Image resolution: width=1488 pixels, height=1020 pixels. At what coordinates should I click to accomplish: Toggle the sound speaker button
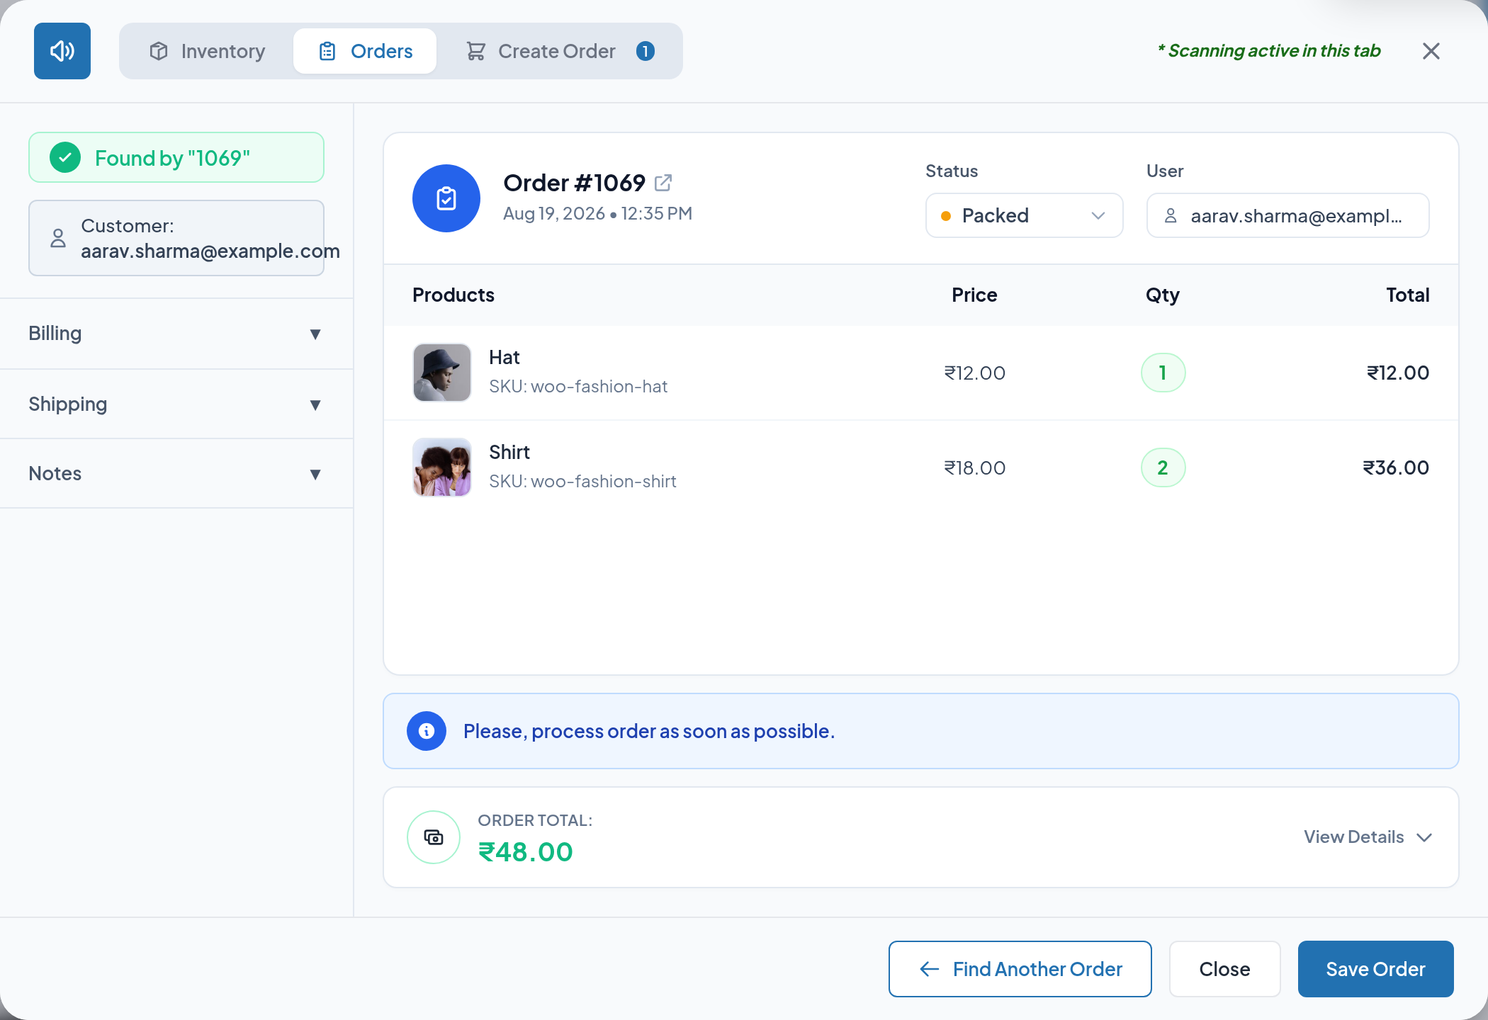[62, 51]
